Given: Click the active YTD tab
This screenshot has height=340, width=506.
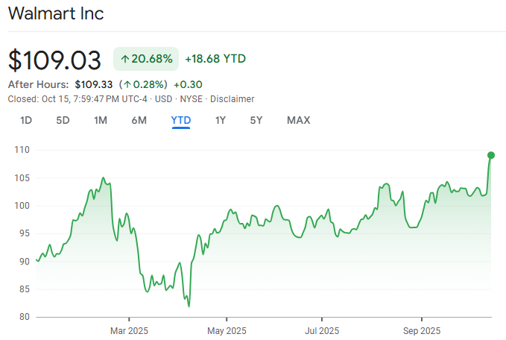Looking at the screenshot, I should point(181,120).
